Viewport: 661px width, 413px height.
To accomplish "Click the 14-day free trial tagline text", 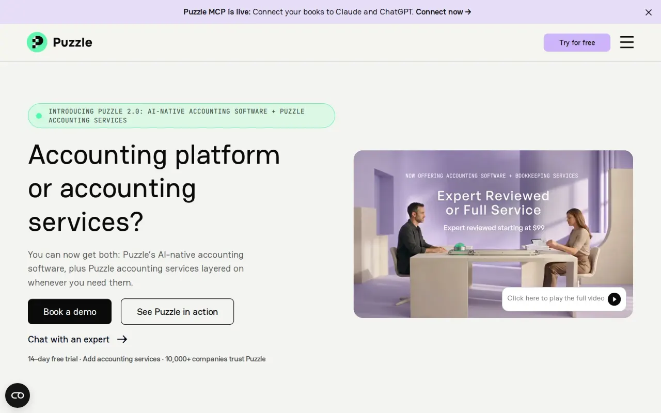I will tap(147, 359).
